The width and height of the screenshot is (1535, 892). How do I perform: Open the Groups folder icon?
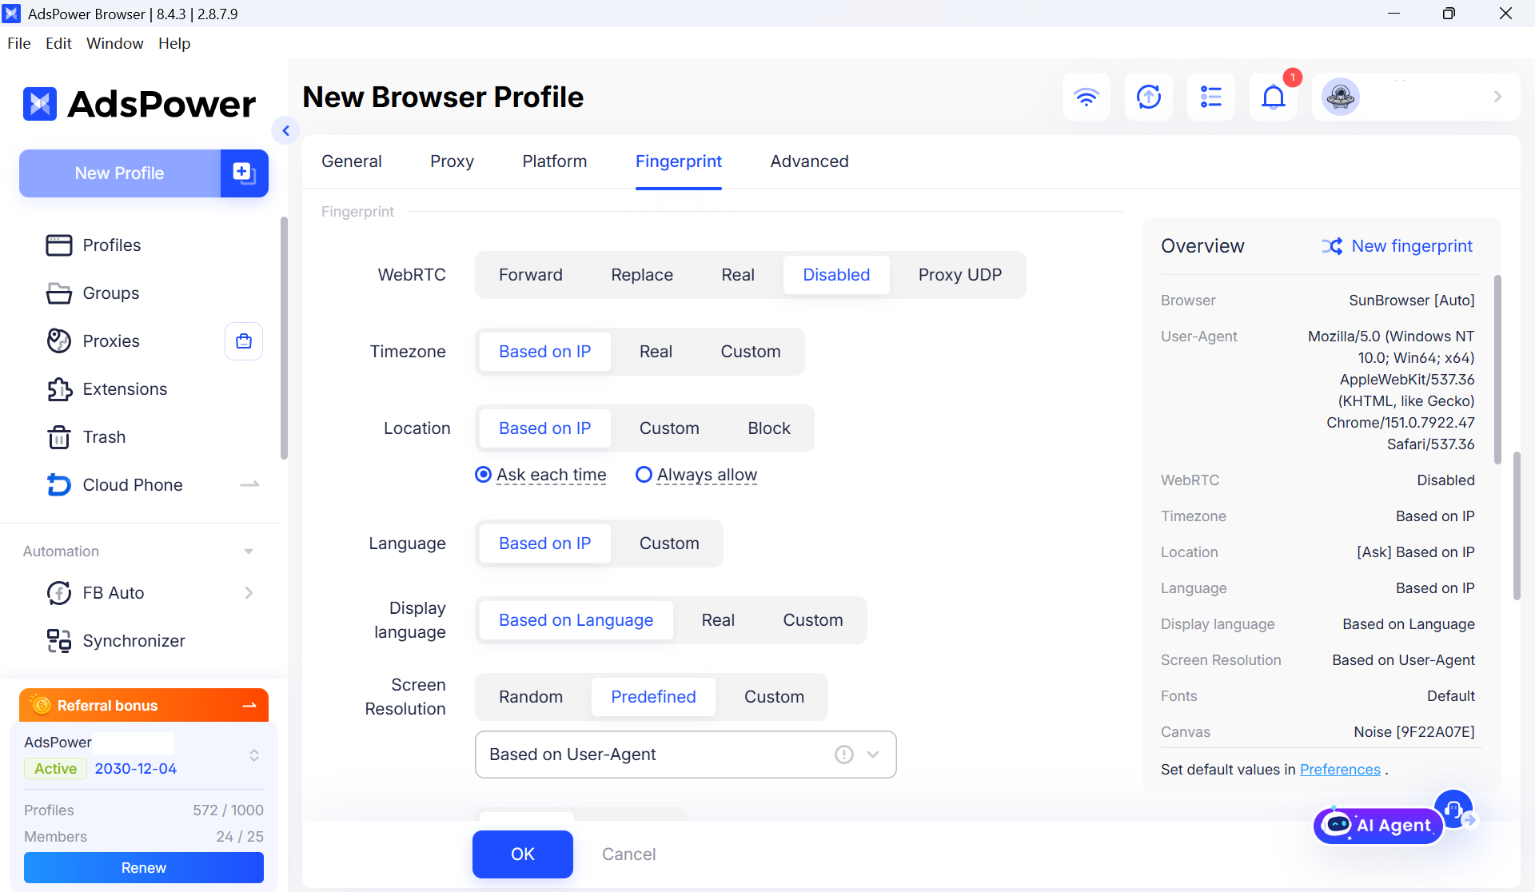[x=59, y=293]
